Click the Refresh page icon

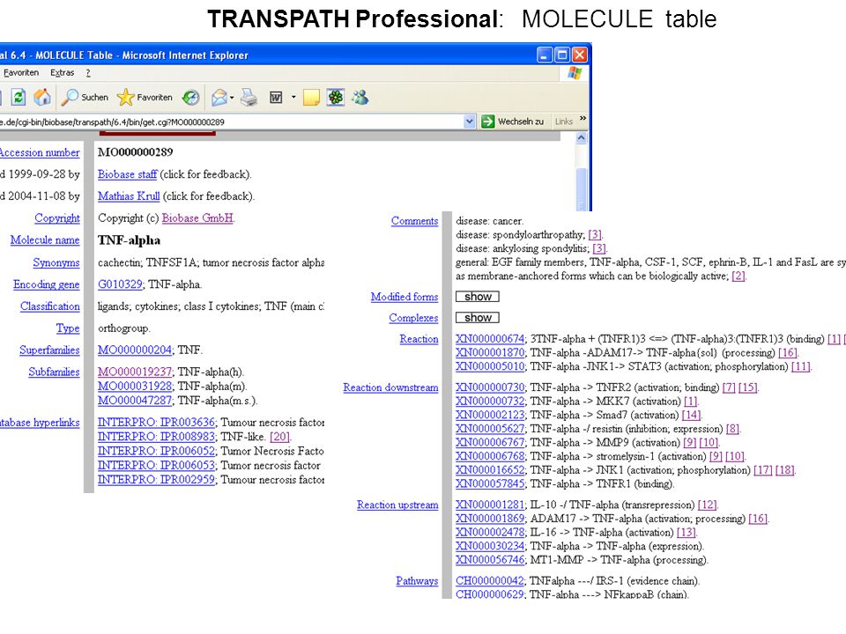(19, 98)
